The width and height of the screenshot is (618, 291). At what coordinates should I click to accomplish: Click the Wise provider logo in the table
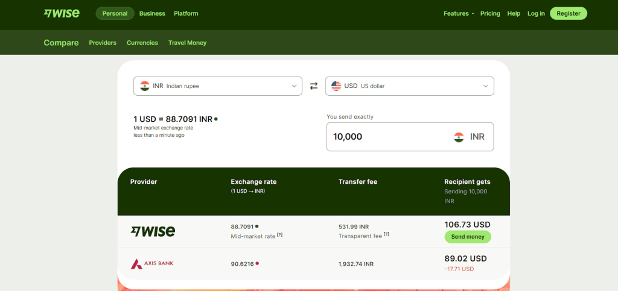(x=153, y=231)
